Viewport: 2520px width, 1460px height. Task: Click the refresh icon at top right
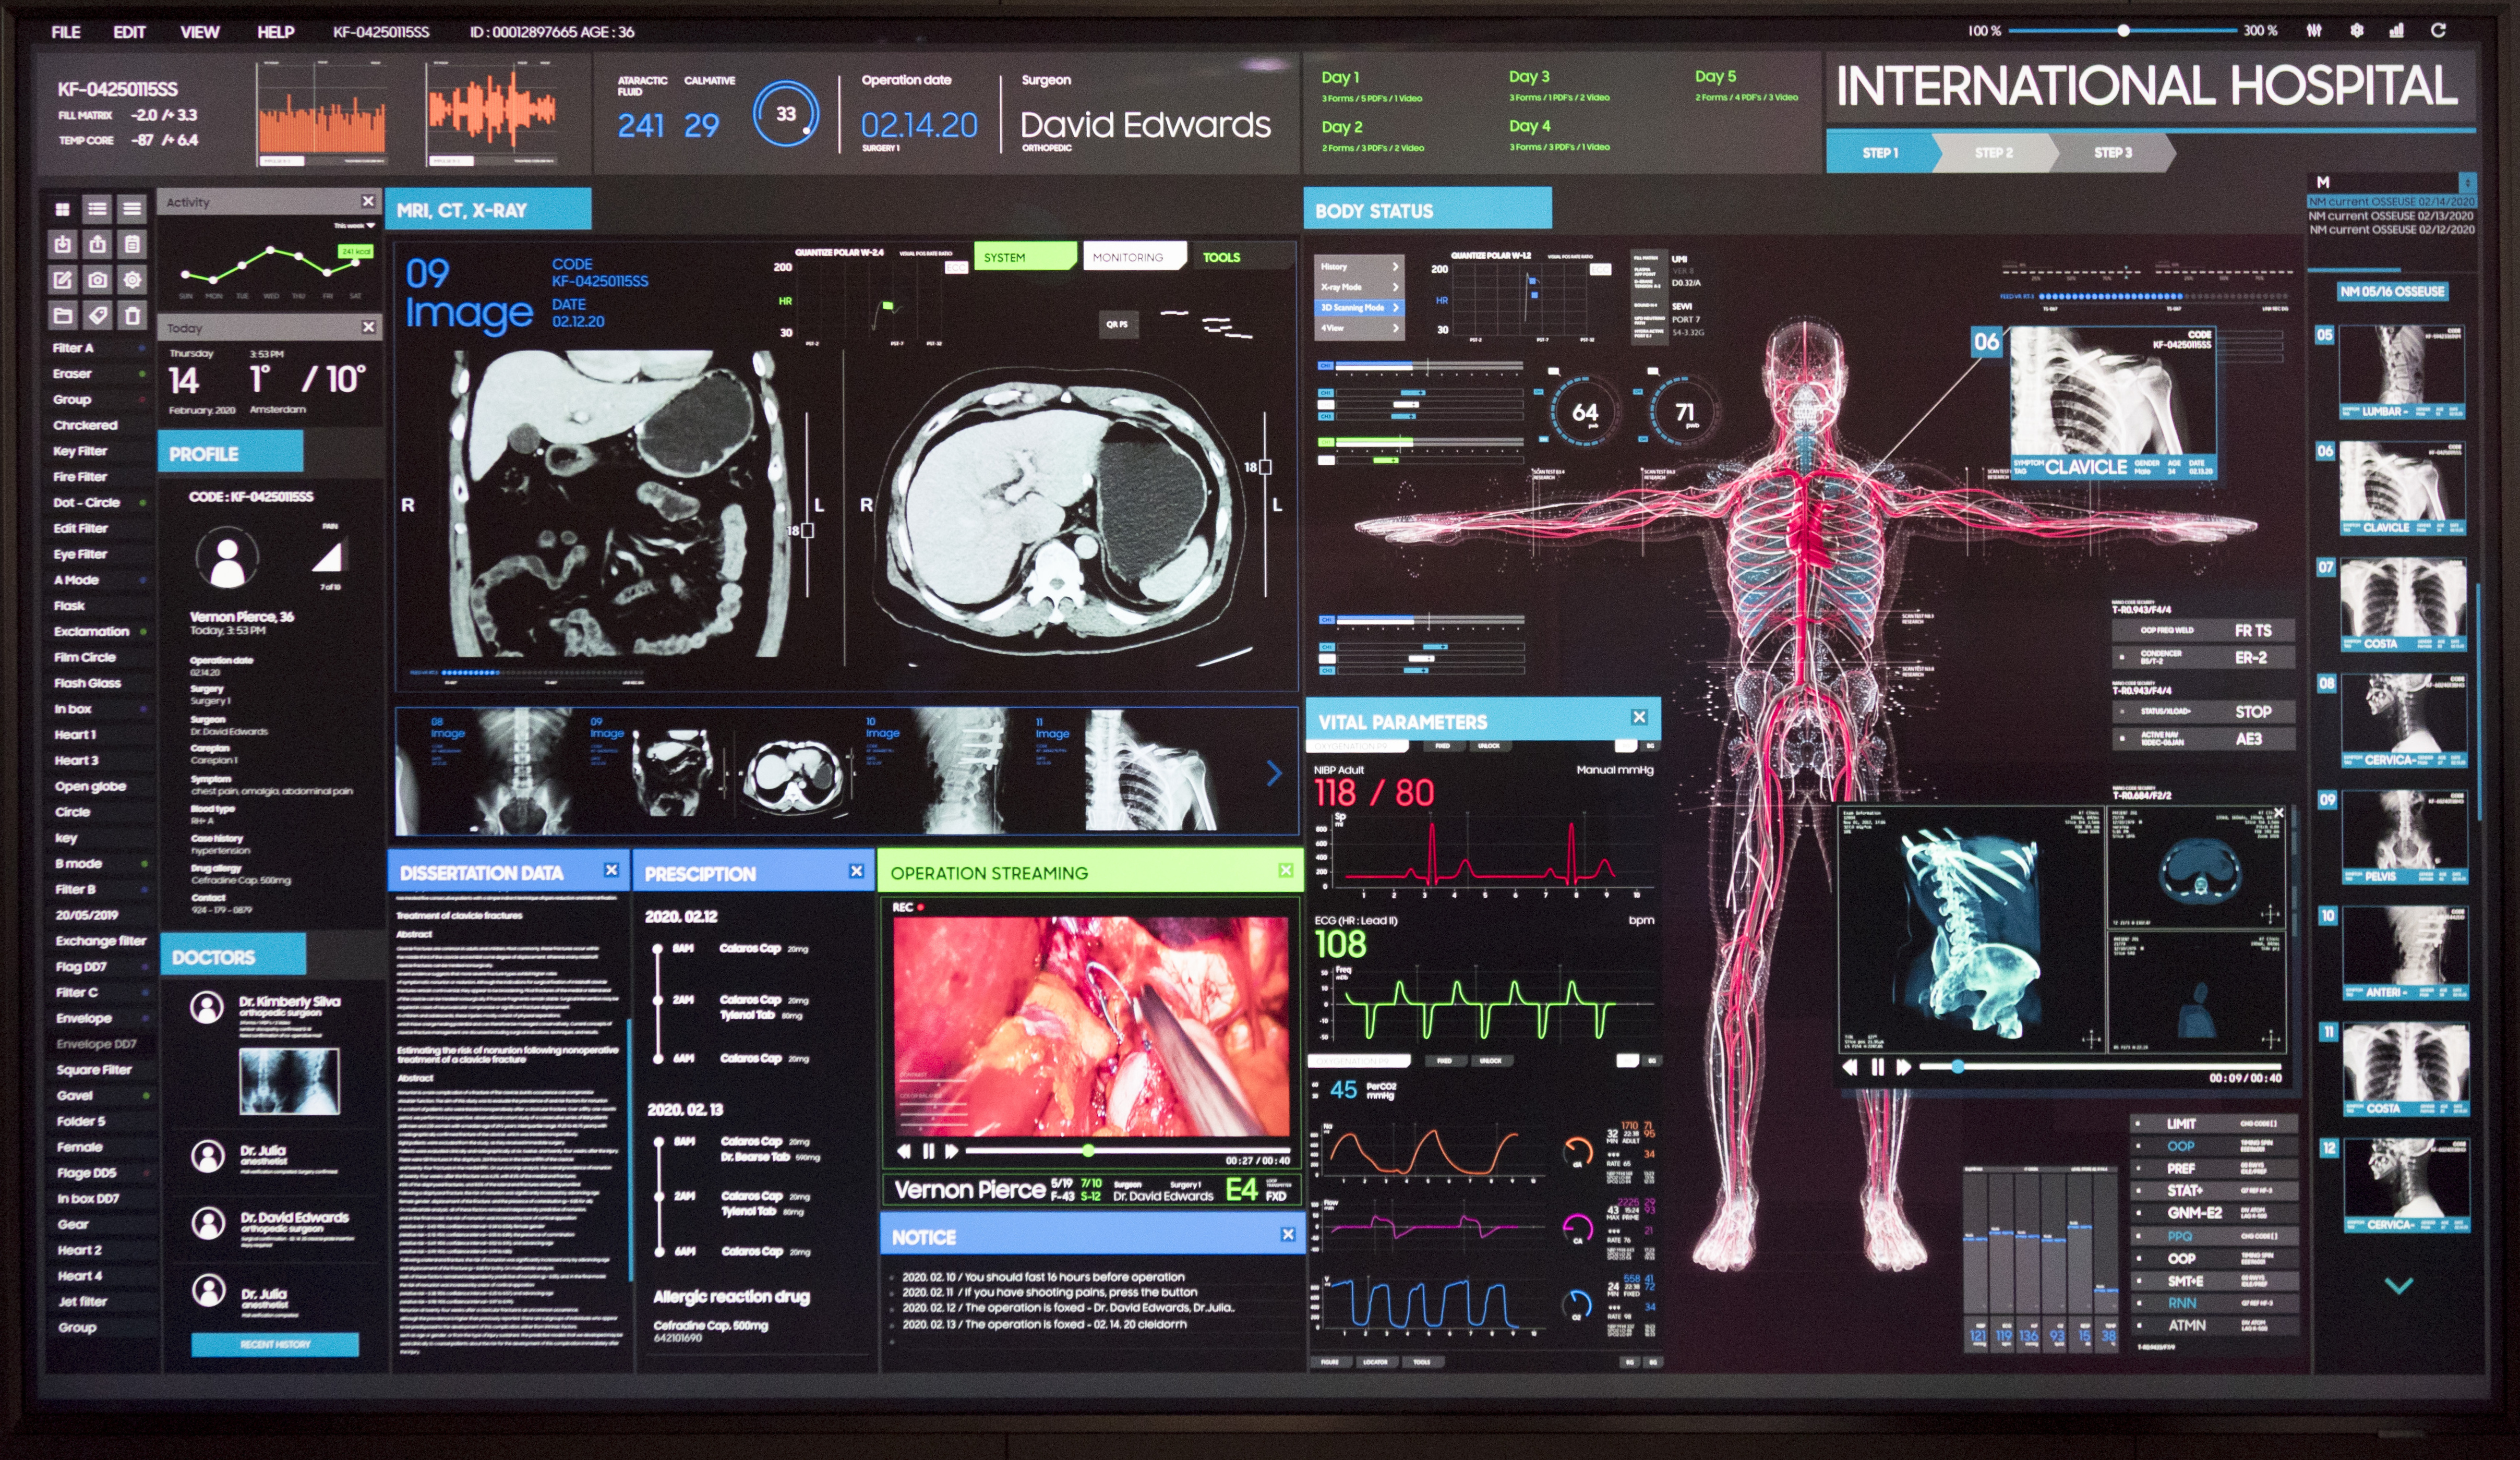[x=2438, y=31]
